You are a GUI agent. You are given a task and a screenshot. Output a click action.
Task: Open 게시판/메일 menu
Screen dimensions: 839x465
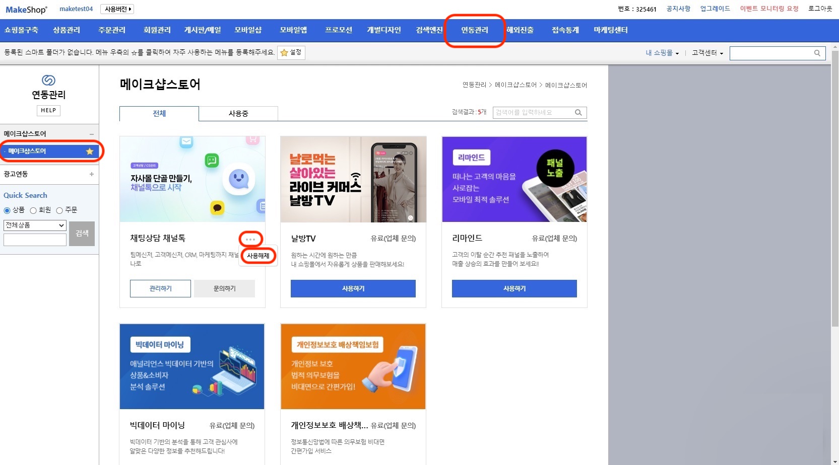tap(203, 30)
